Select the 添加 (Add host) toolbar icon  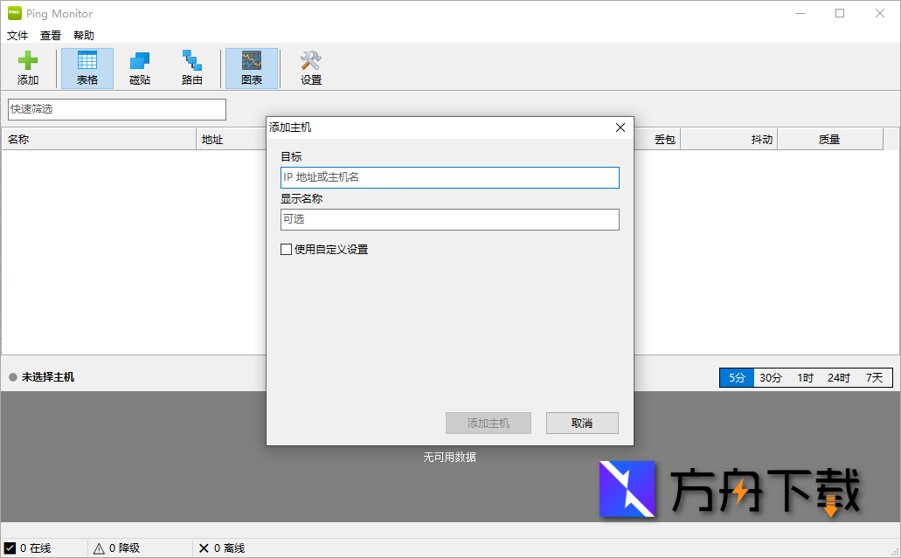tap(28, 67)
